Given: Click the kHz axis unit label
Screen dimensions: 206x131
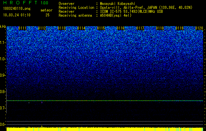Looking at the screenshot, I should tap(3, 27).
